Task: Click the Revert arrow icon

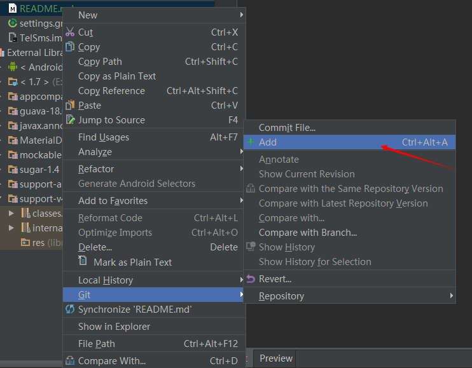Action: (251, 279)
